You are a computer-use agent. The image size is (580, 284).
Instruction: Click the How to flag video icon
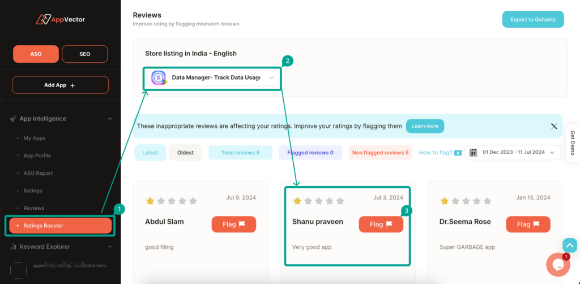click(x=458, y=153)
